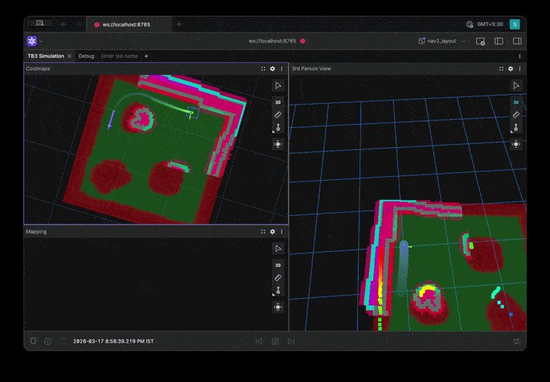This screenshot has width=550, height=382.
Task: Open Mapping panel settings gear
Action: (272, 232)
